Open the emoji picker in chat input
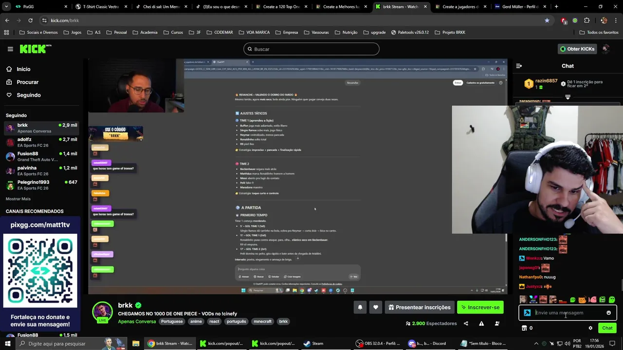623x350 pixels. (608, 313)
